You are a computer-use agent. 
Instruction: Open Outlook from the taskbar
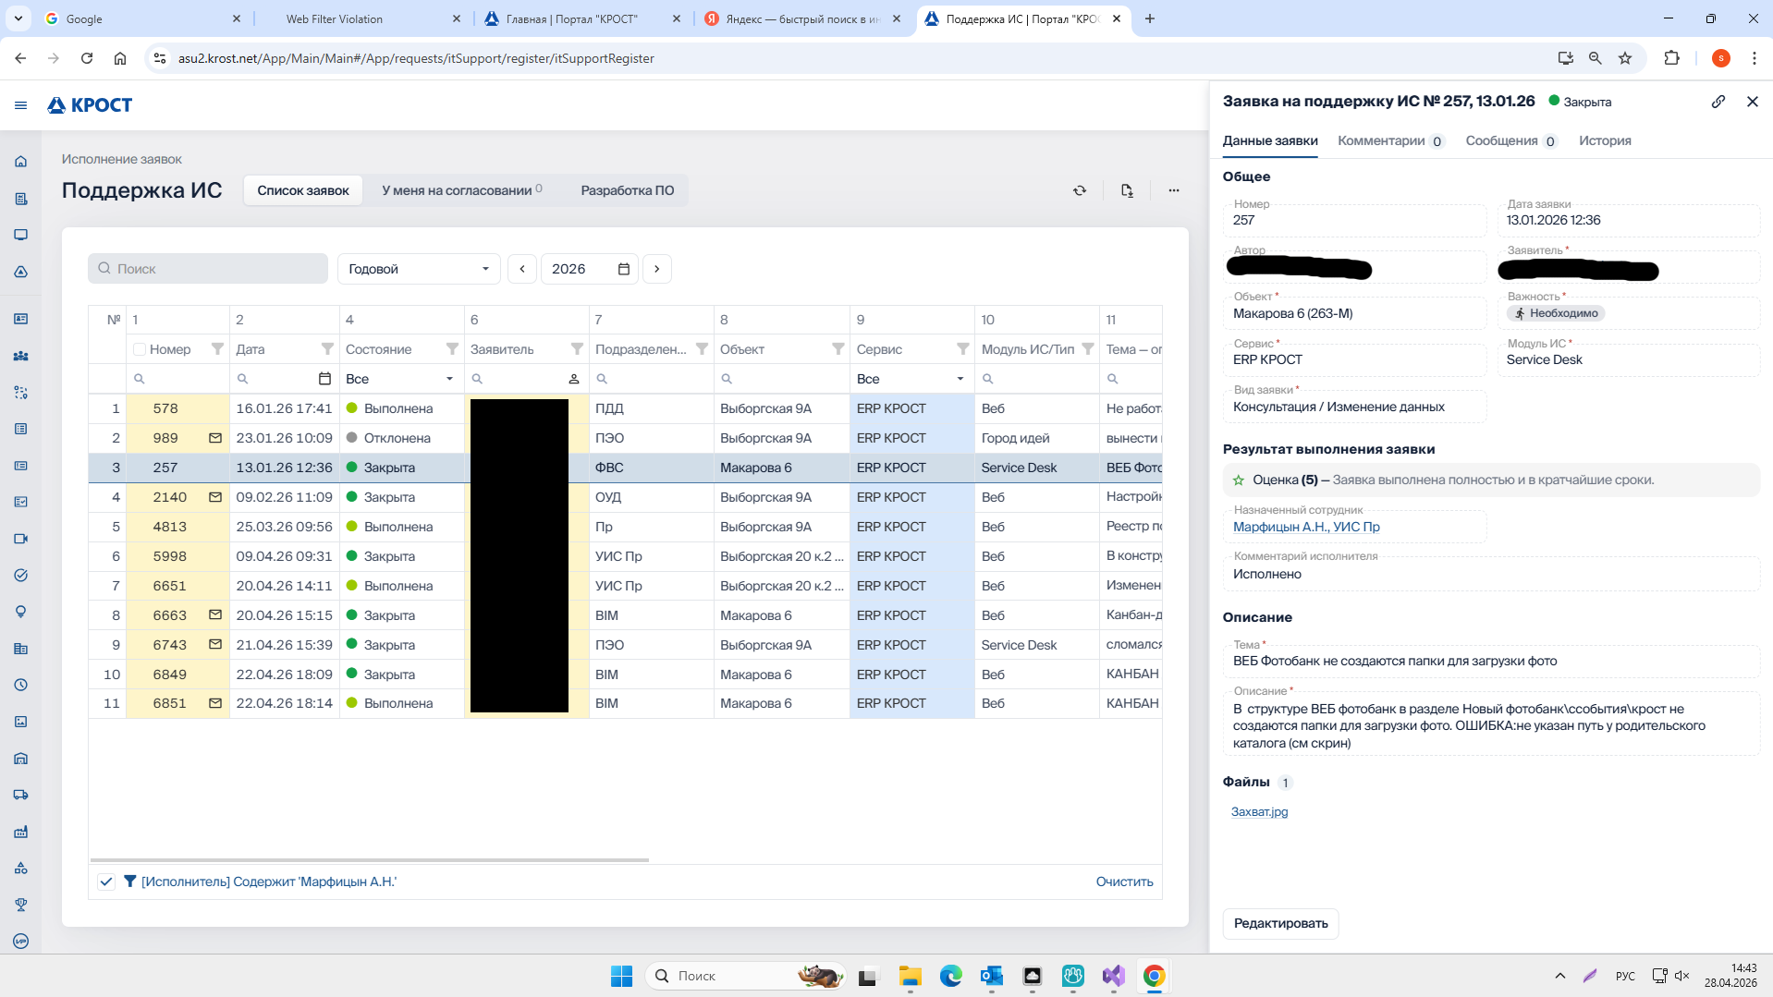coord(991,976)
